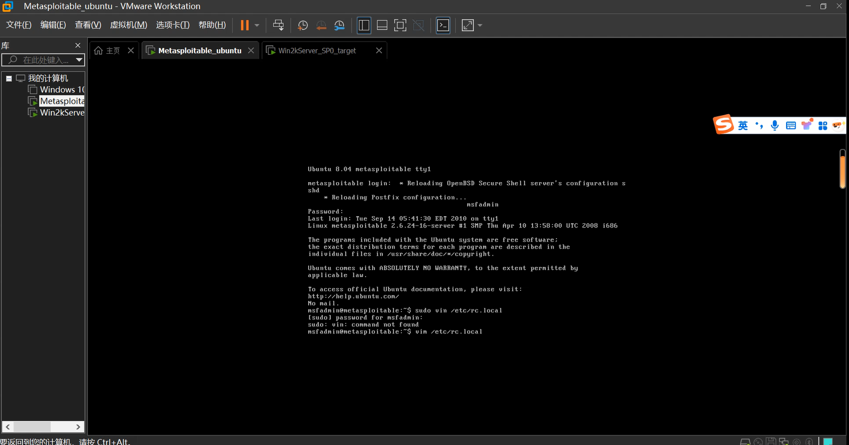
Task: Click the floppy drive status icon
Action: 771,441
